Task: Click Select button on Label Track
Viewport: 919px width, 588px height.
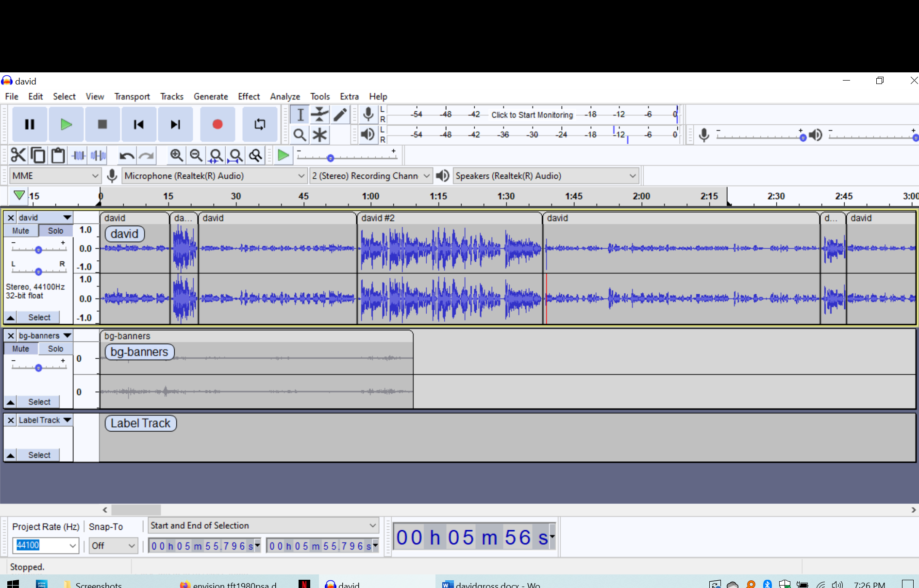Action: click(x=39, y=455)
